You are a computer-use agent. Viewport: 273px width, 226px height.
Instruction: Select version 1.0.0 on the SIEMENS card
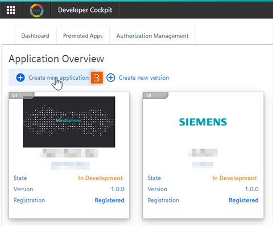252,189
